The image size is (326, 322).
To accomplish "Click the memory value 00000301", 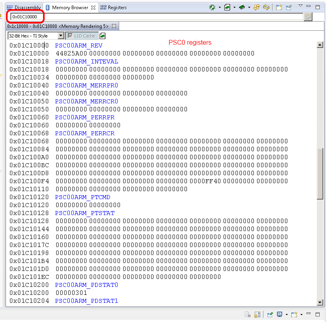I will click(x=71, y=293).
